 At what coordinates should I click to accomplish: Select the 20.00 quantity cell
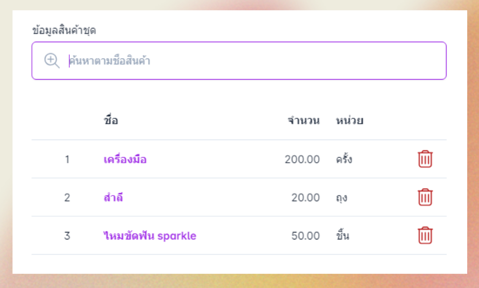click(x=306, y=198)
